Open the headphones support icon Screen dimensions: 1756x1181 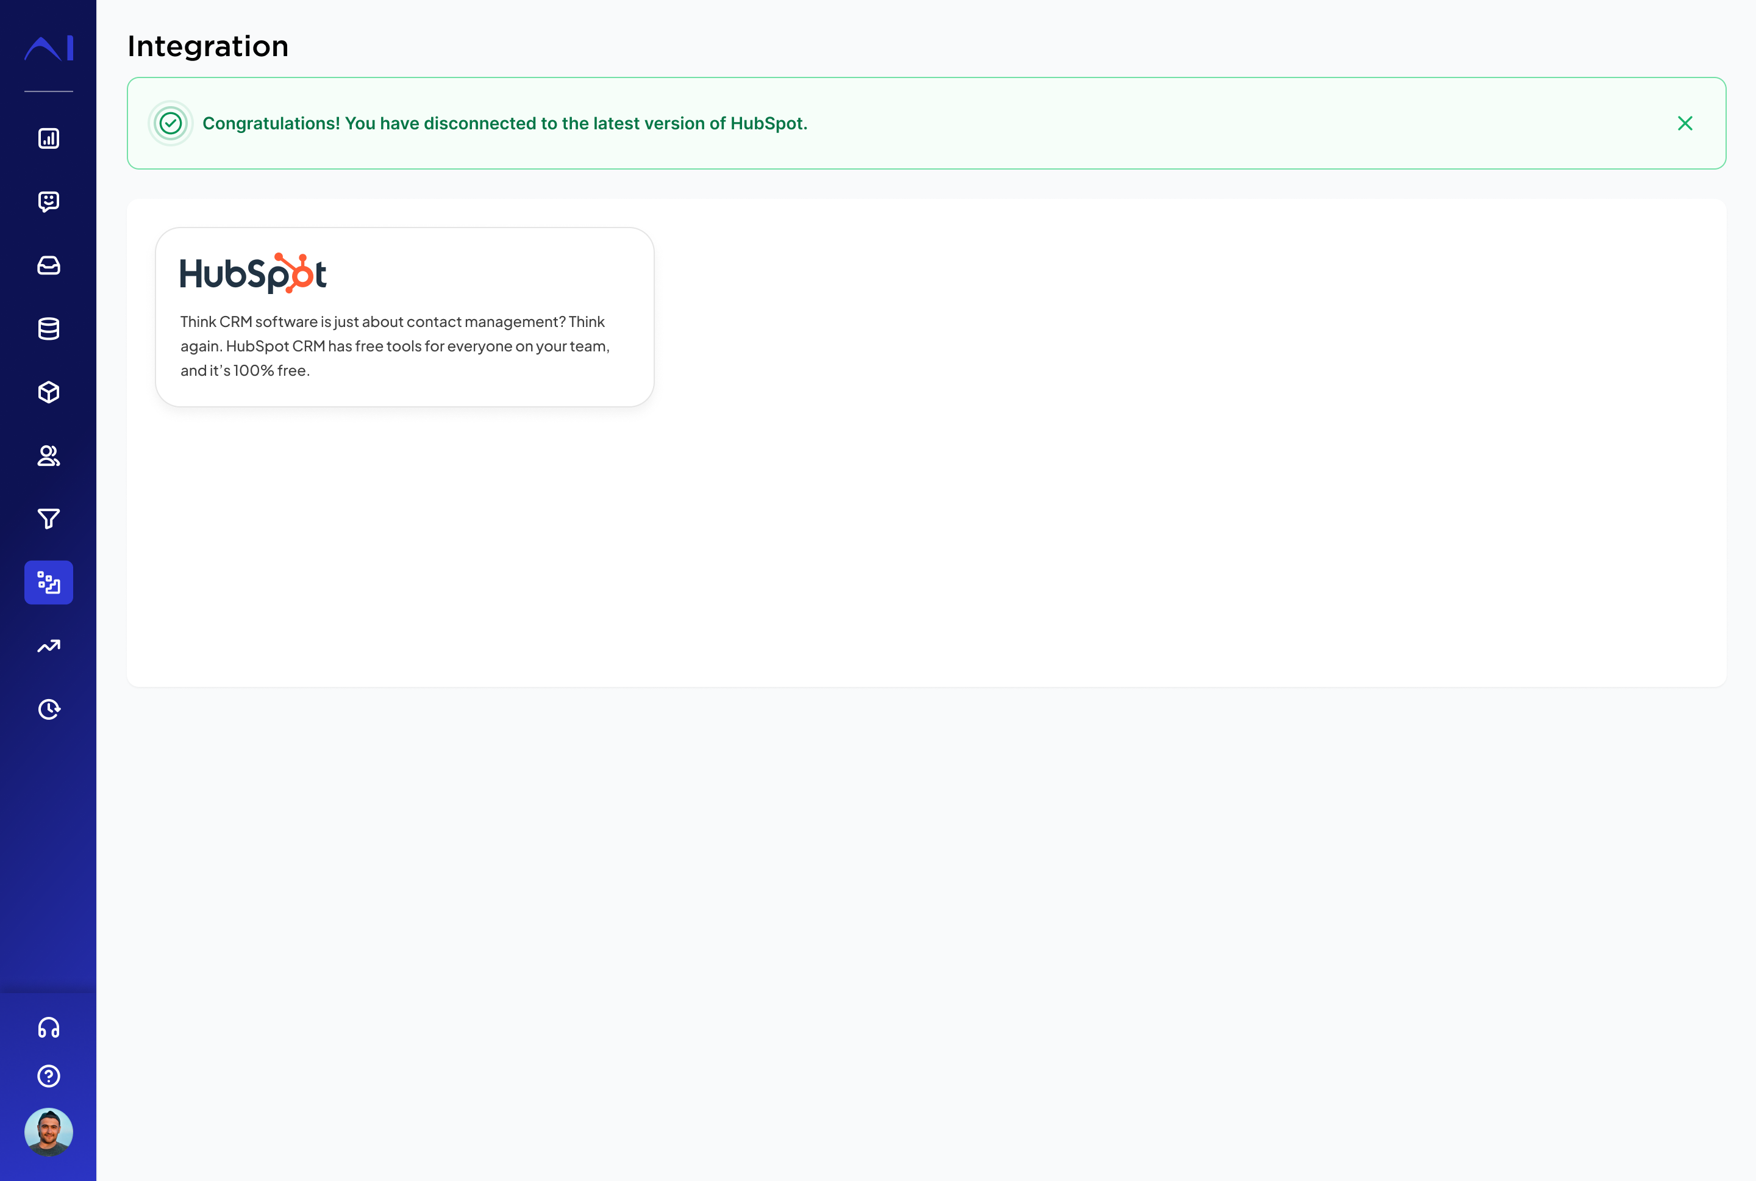point(49,1028)
